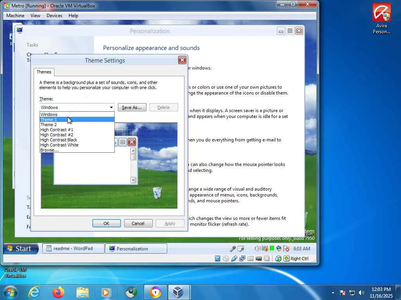Open the Help menu in VirtualBox
Image resolution: width=401 pixels, height=300 pixels.
(x=73, y=16)
